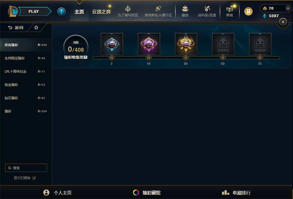Click the blue exclamation alert icon
This screenshot has height=199, width=293.
tap(61, 12)
